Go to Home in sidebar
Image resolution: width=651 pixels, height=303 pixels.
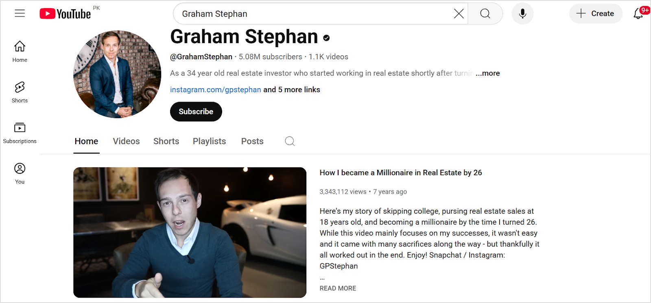[x=20, y=52]
